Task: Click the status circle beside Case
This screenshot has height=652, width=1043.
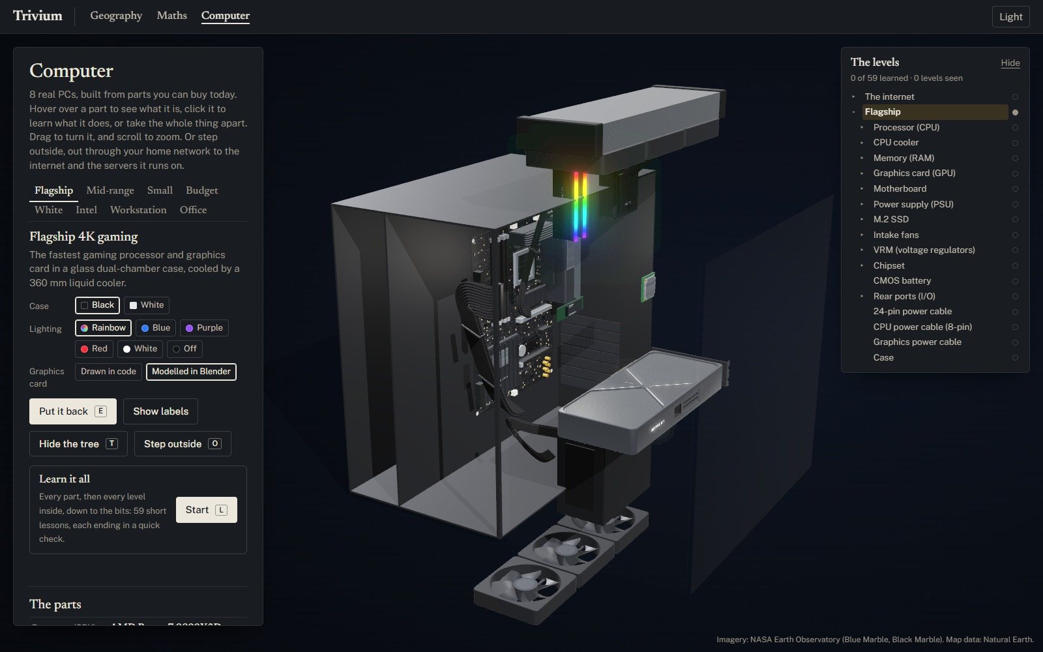Action: 1015,358
